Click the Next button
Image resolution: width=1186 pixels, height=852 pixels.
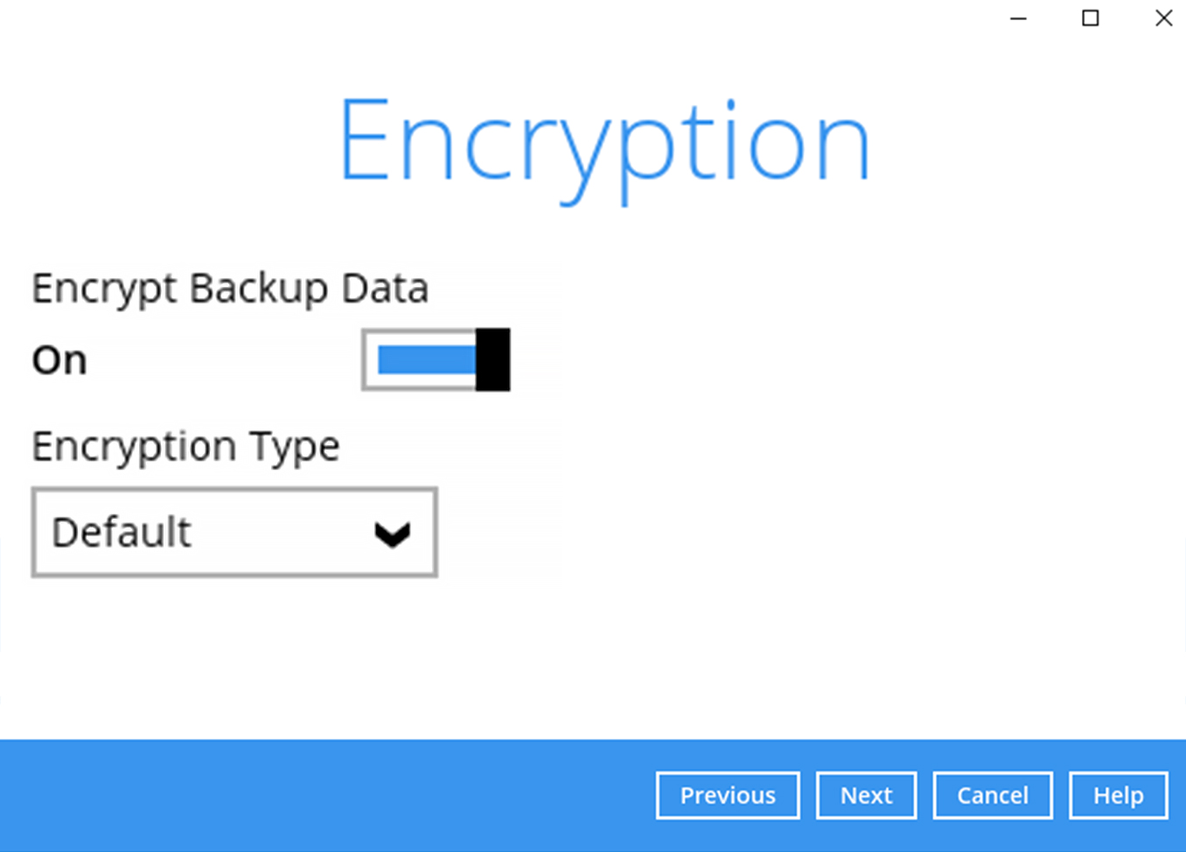[866, 795]
